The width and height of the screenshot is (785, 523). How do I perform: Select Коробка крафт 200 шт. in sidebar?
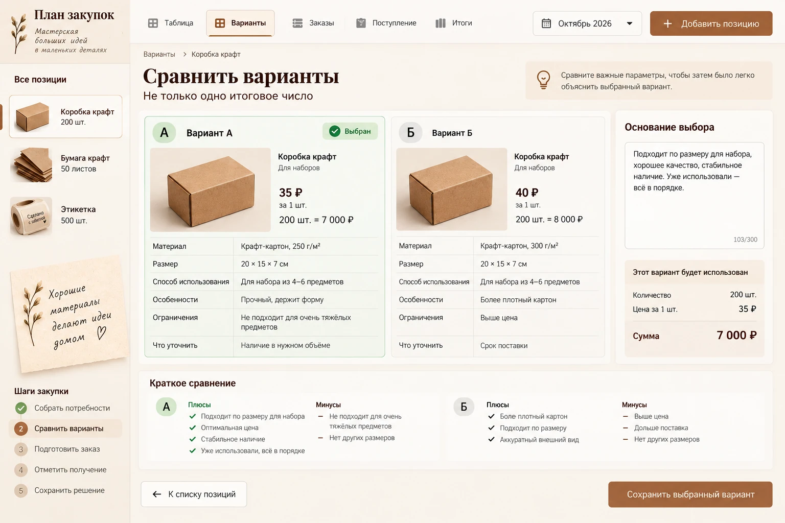point(65,116)
